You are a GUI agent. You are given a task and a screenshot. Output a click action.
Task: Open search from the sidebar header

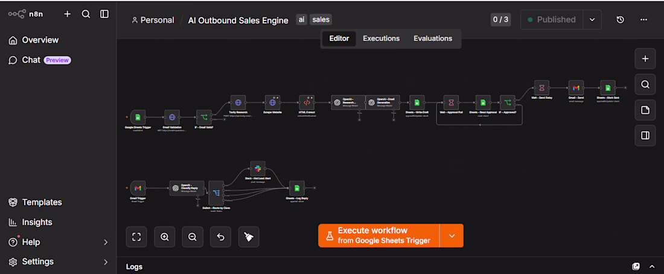pyautogui.click(x=86, y=14)
